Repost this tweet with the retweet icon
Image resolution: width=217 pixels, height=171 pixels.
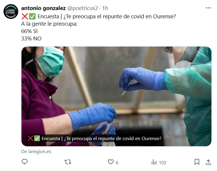click(68, 162)
